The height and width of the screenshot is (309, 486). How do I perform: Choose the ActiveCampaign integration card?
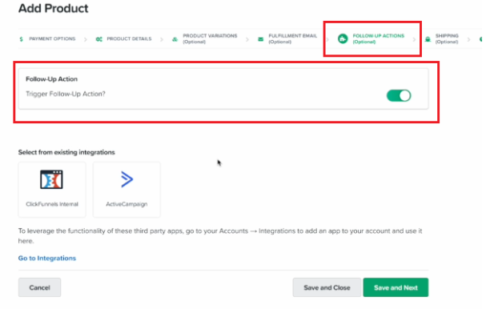pyautogui.click(x=127, y=190)
